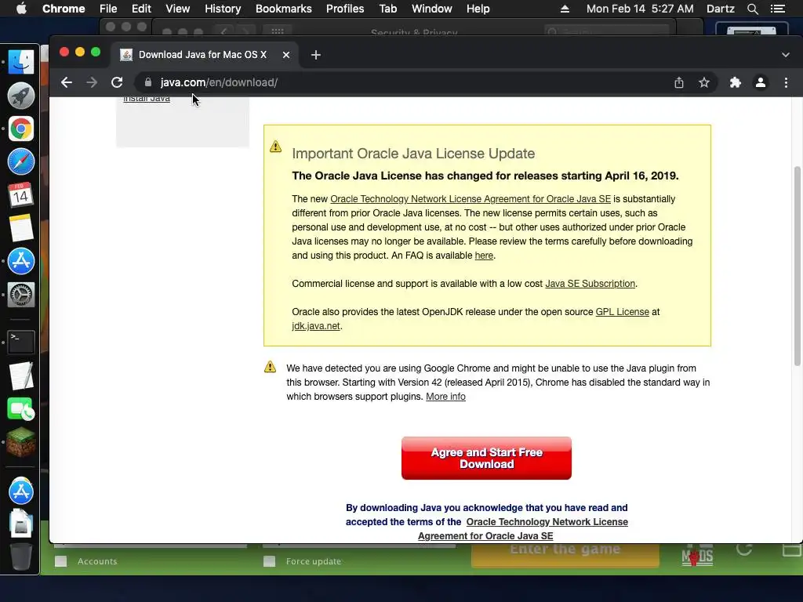
Task: Click the Spotlight search magnifier
Action: [752, 9]
